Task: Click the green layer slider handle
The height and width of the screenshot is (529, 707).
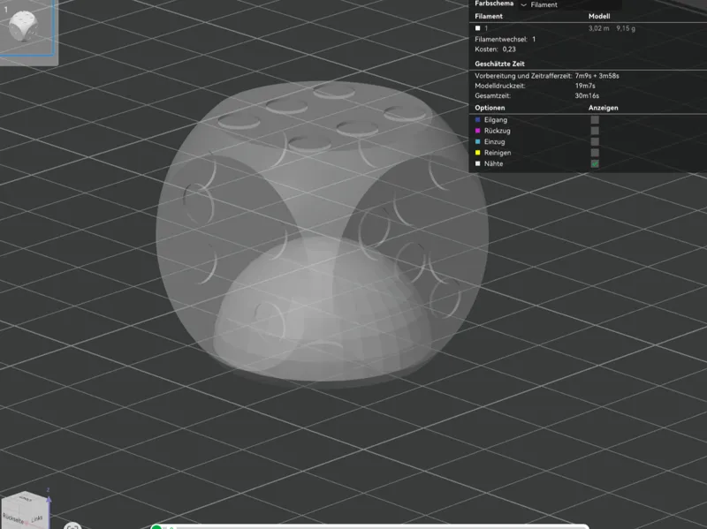Action: tap(156, 526)
